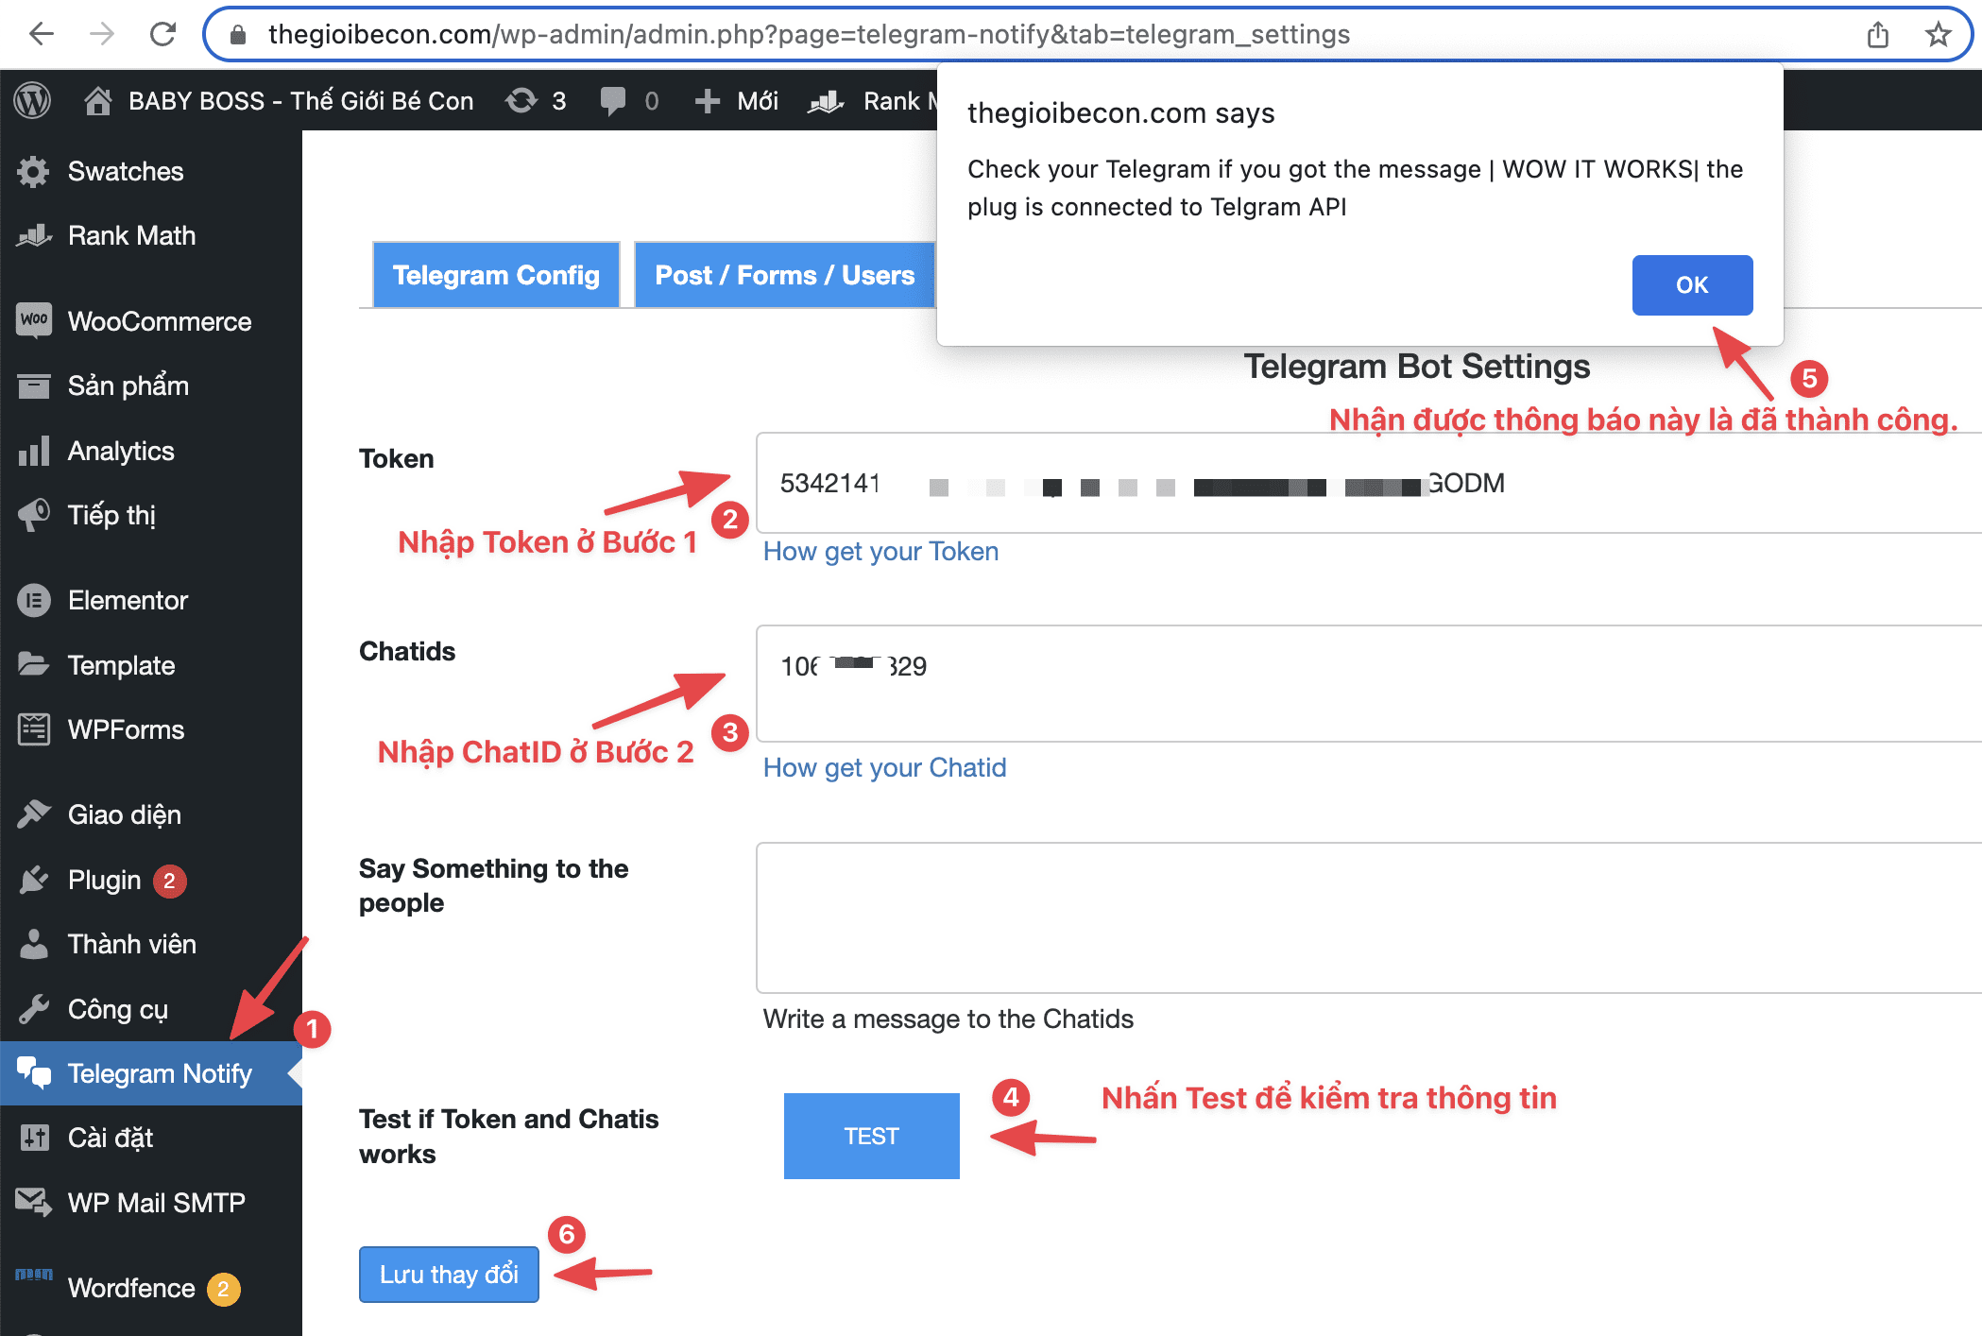Click the Analytics bar chart icon

click(33, 451)
